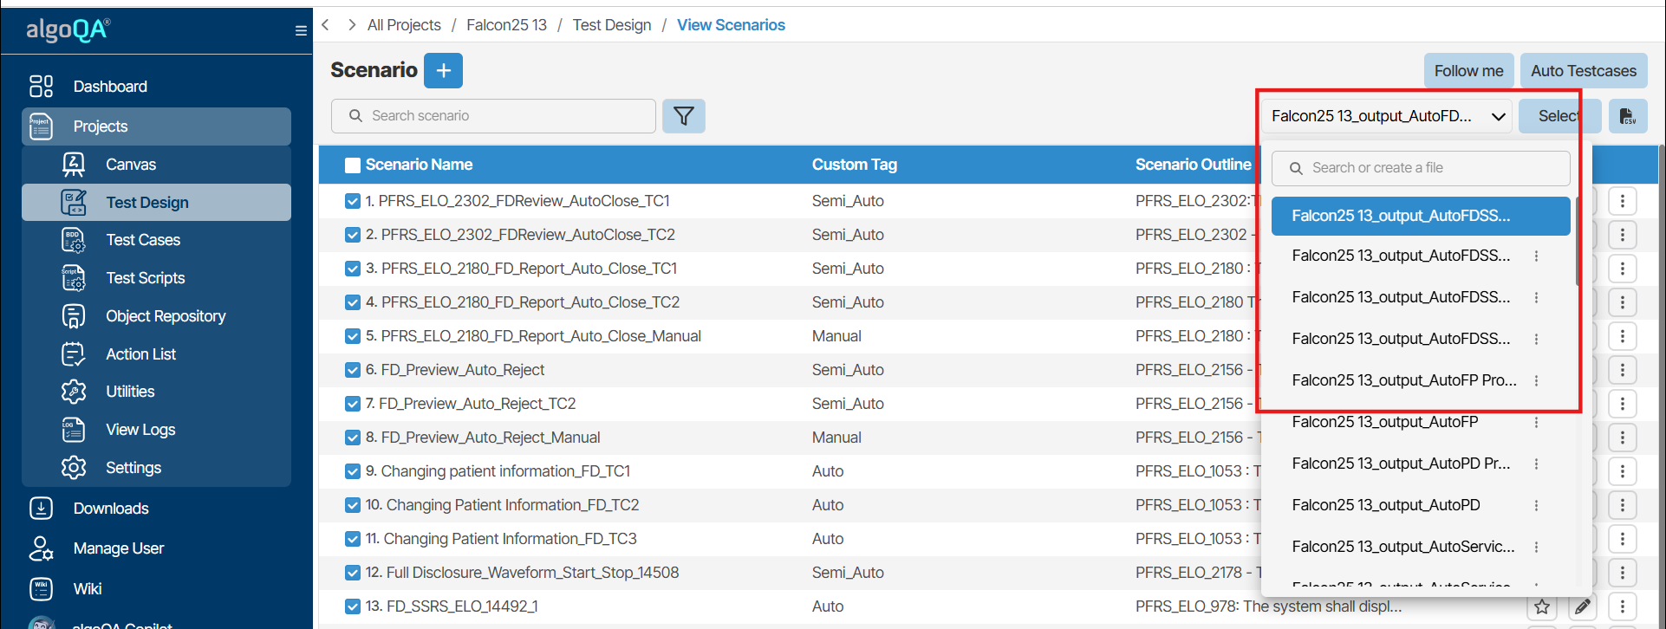Click the Object Repository icon
Viewport: 1666px width, 629px height.
(74, 316)
